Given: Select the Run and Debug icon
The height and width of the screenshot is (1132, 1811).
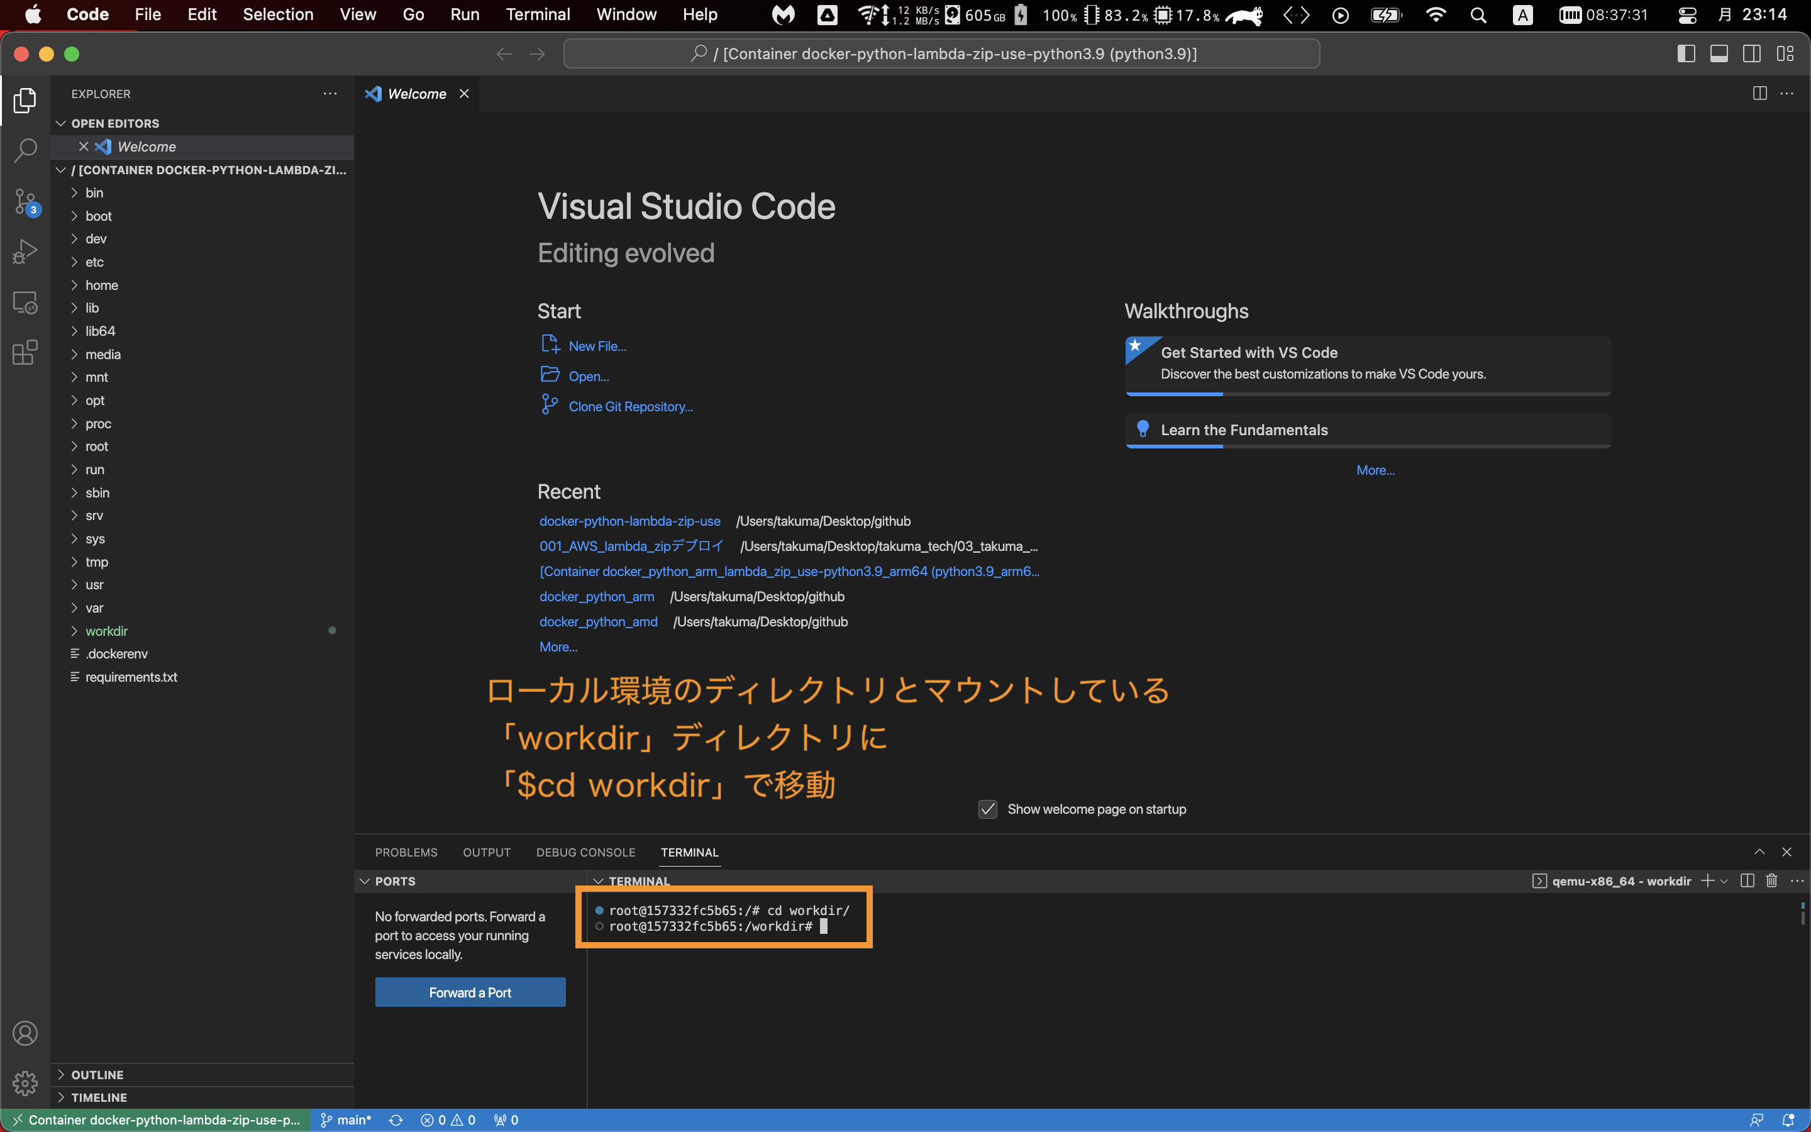Looking at the screenshot, I should tap(25, 252).
